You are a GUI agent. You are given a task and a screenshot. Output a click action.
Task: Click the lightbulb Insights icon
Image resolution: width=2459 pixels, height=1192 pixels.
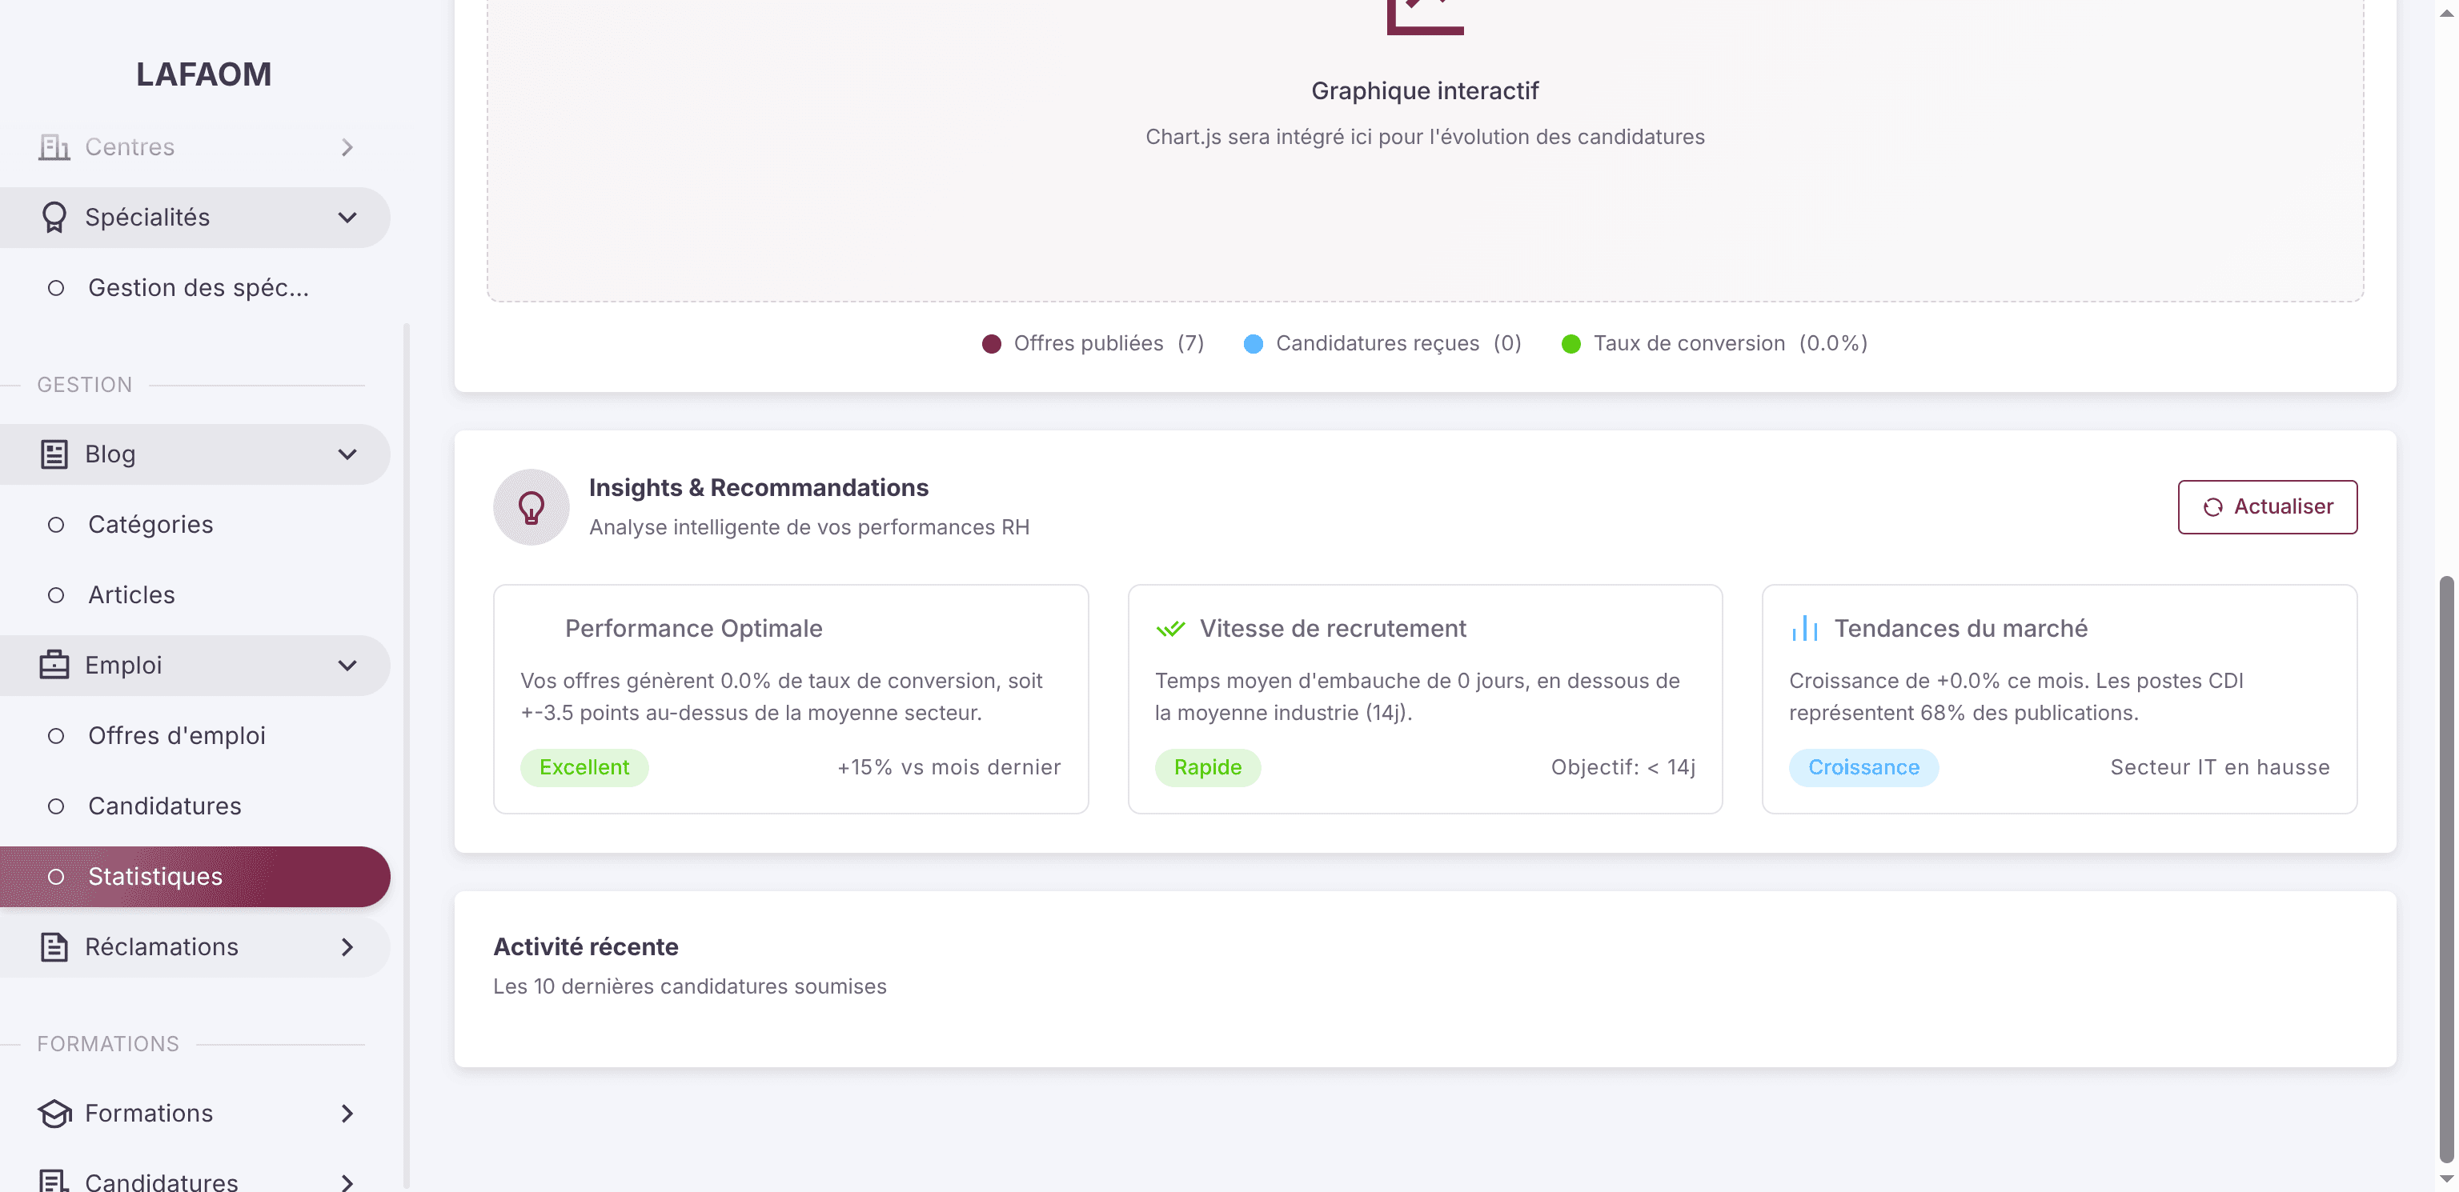tap(531, 506)
